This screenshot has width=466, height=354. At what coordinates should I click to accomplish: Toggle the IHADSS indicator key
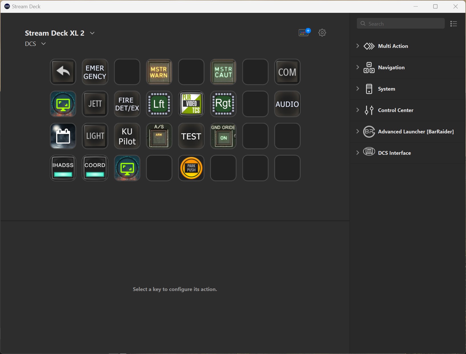63,168
